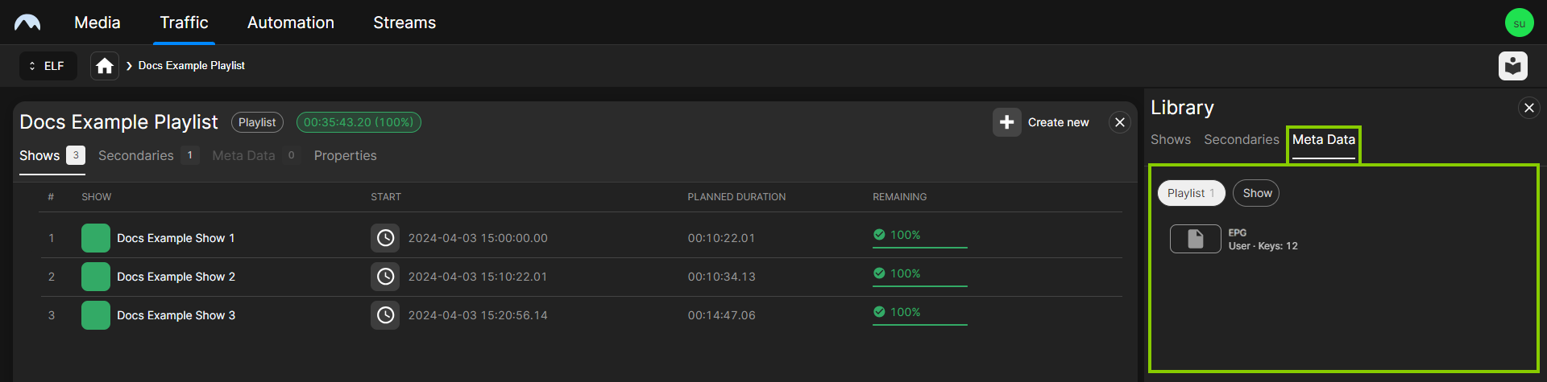Click the home breadcrumb icon
The height and width of the screenshot is (382, 1547).
105,66
